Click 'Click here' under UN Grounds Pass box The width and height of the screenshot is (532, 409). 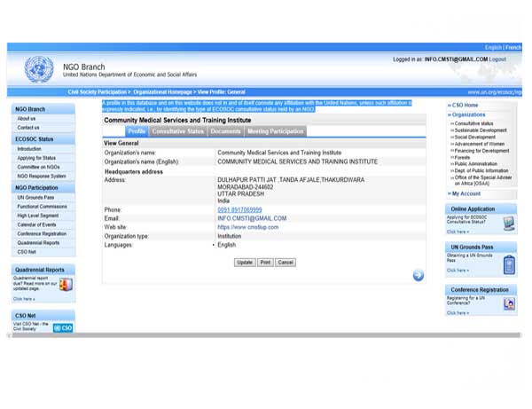pyautogui.click(x=458, y=271)
